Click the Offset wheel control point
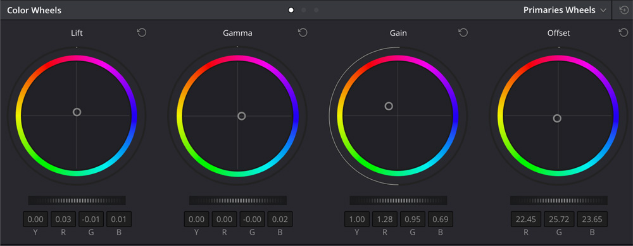 point(557,118)
